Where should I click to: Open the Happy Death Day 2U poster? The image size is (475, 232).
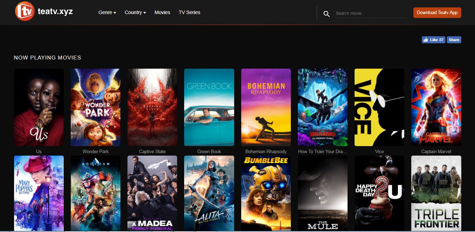(379, 193)
